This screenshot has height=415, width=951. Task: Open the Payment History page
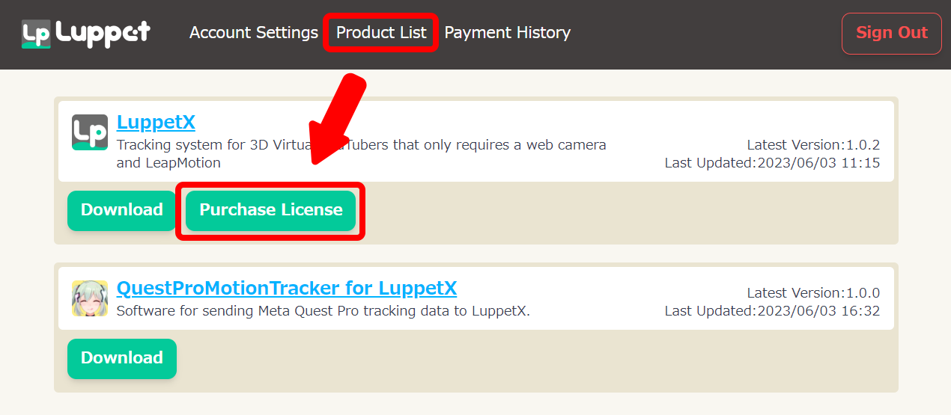coord(507,33)
